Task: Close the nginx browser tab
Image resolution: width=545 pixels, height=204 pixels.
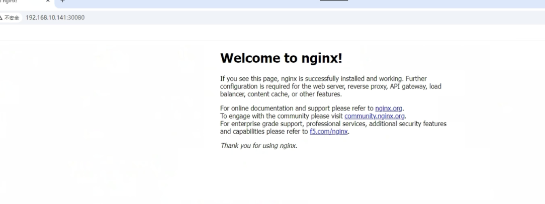Action: coord(48,1)
